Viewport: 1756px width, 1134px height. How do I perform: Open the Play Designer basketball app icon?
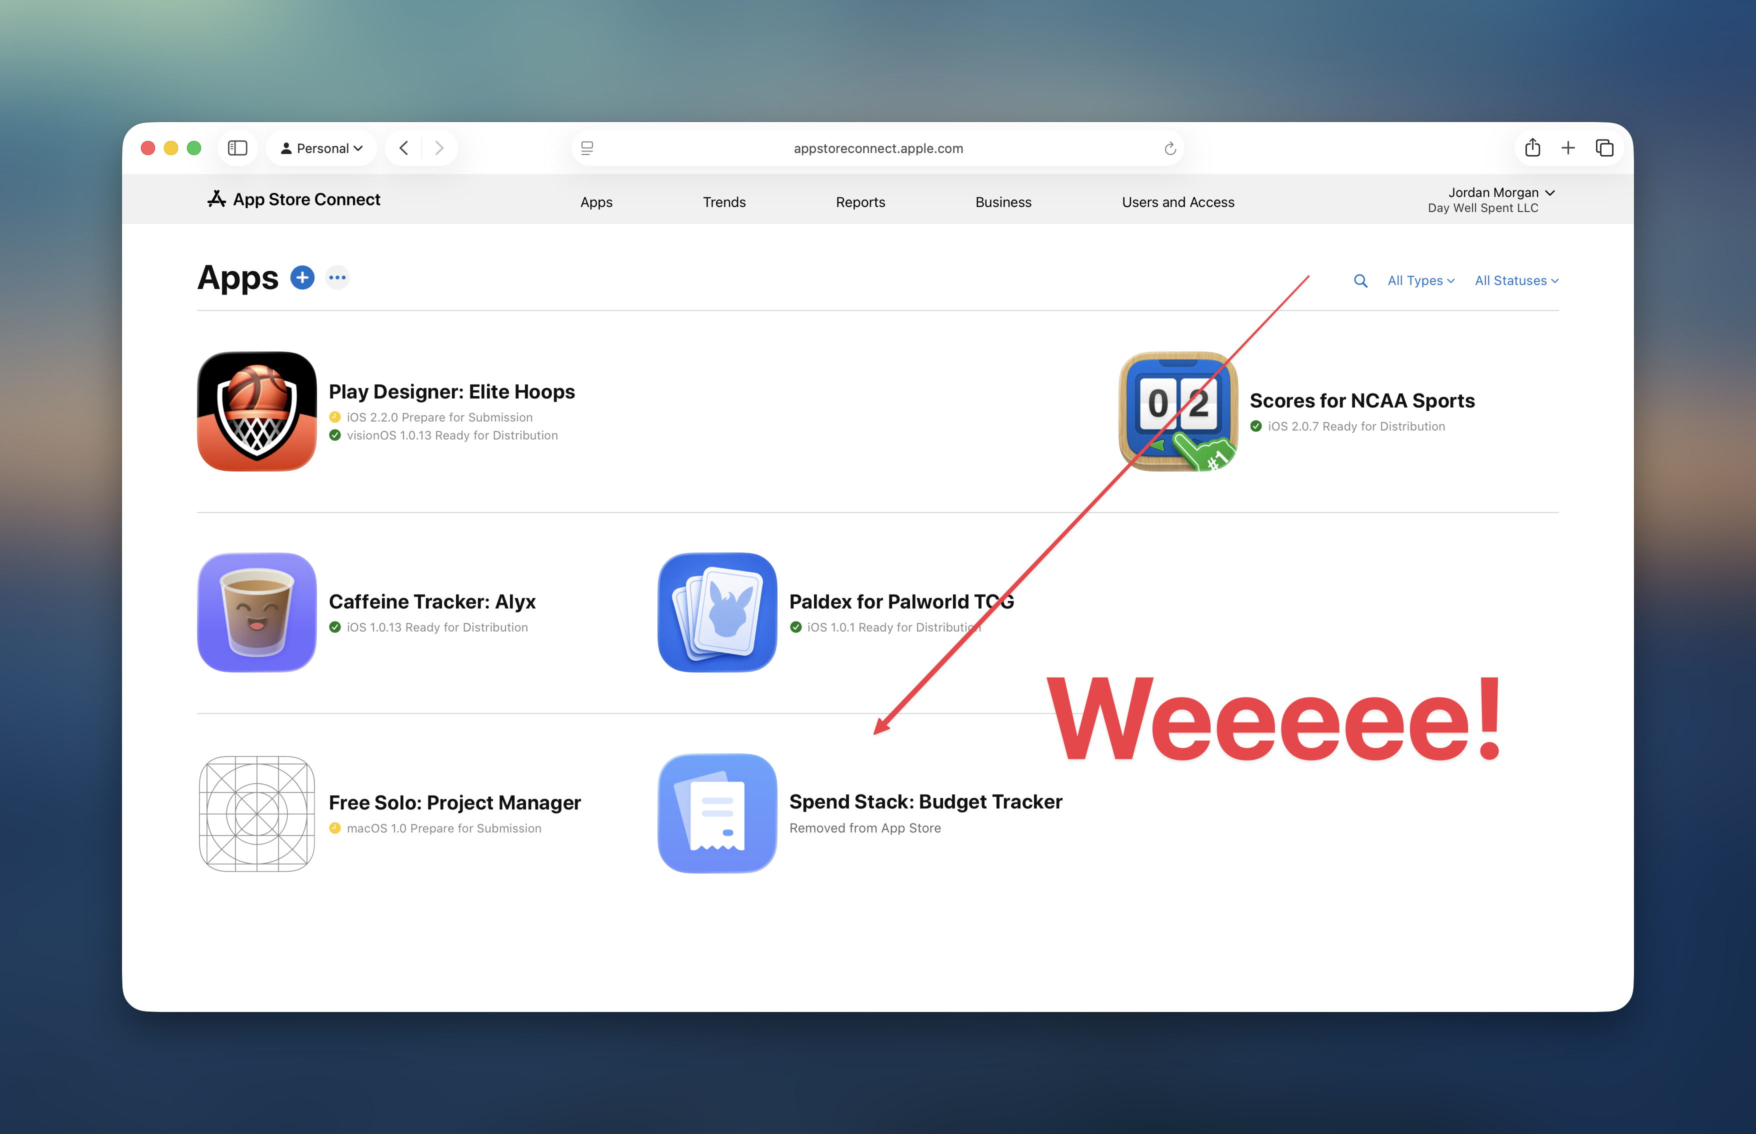tap(257, 411)
